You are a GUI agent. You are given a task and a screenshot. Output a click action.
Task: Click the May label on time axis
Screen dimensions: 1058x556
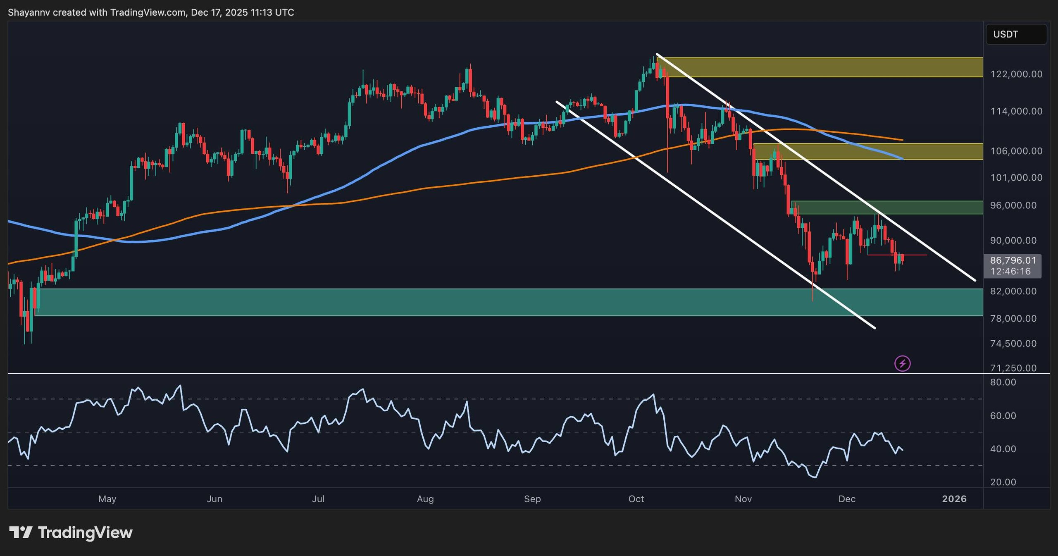pyautogui.click(x=107, y=499)
